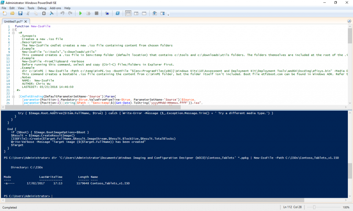Click the 'AUTHOR: Chris Wu' line
Image resolution: width=353 pixels, height=211 pixels.
click(36, 84)
